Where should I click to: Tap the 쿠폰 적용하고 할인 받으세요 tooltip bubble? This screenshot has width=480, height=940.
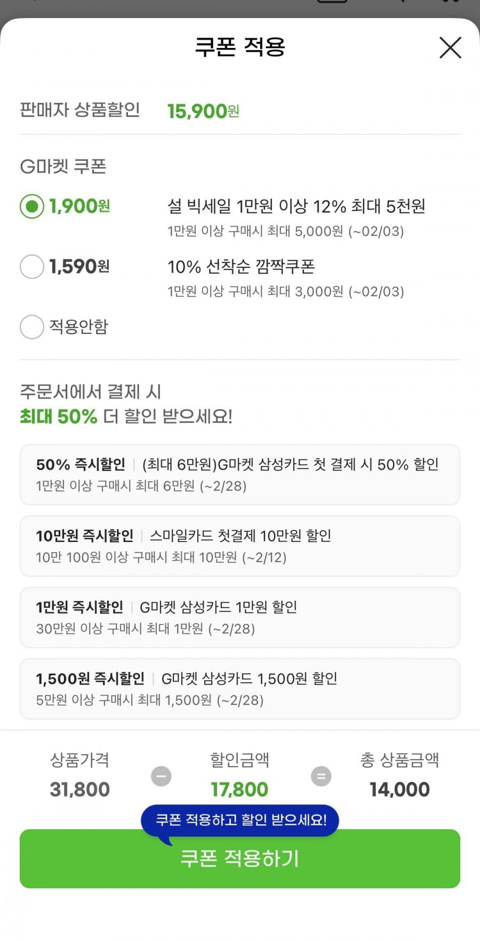pyautogui.click(x=240, y=820)
